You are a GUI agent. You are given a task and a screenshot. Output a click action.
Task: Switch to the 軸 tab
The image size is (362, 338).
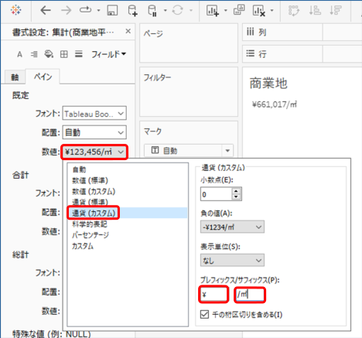click(15, 77)
